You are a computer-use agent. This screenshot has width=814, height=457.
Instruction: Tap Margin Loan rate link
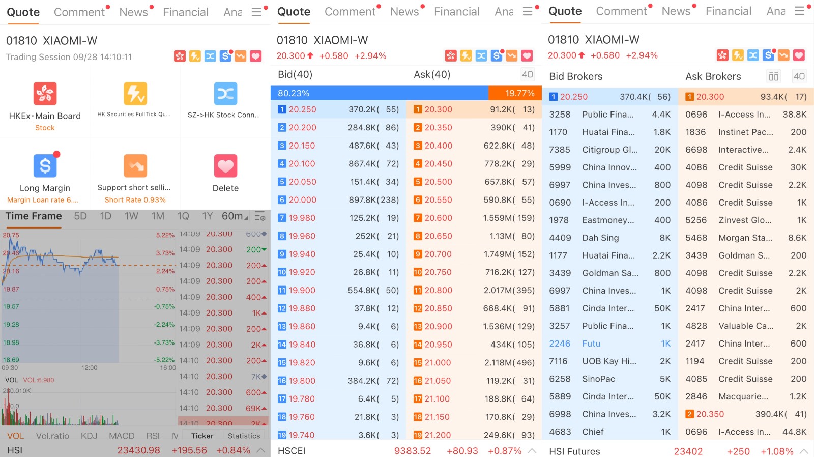point(43,200)
